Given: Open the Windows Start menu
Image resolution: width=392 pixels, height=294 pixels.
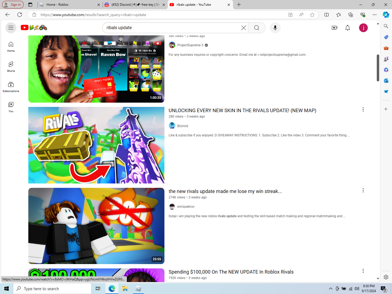Looking at the screenshot, I should tap(7, 289).
